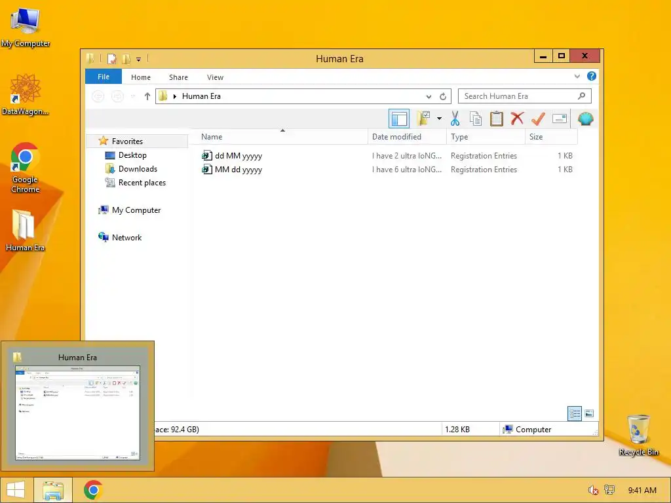Click the title bar folder system icon
This screenshot has height=503, width=671.
tap(90, 58)
